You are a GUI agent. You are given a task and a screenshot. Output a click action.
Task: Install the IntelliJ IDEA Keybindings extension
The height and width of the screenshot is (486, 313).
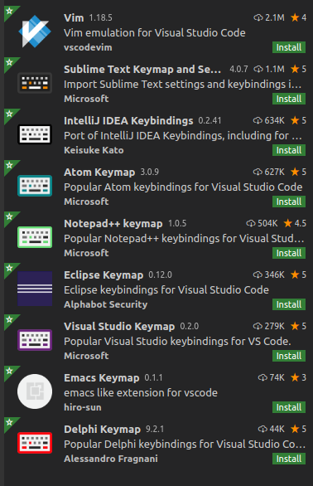coord(289,150)
